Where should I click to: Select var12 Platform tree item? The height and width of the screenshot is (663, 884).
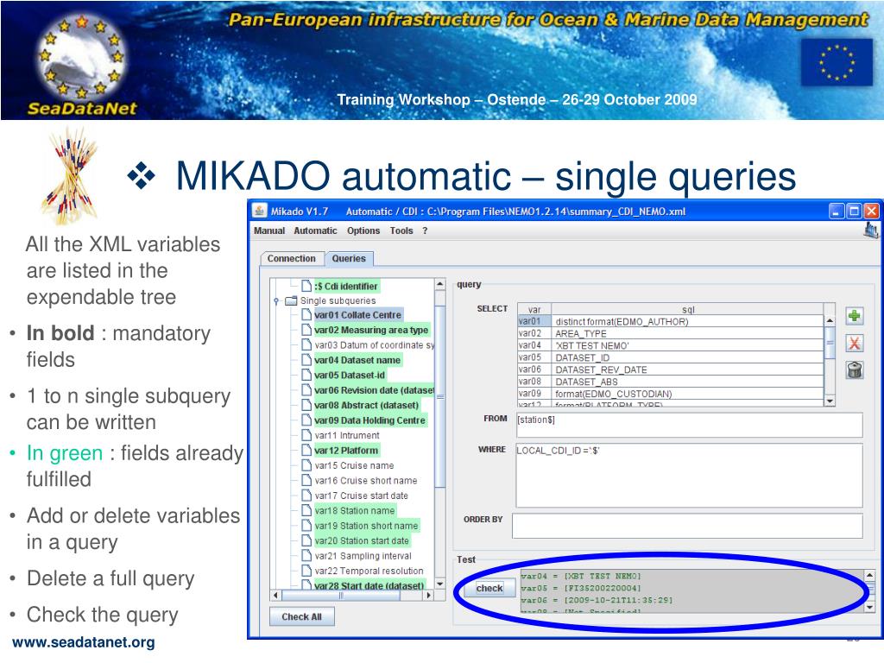(x=346, y=451)
